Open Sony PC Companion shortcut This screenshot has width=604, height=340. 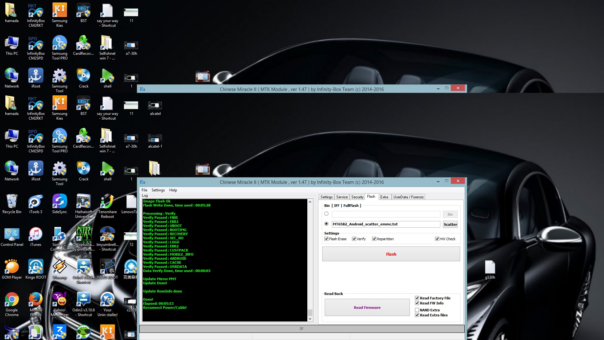point(59,239)
